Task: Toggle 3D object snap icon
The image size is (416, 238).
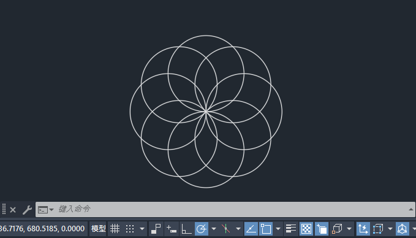Action: click(337, 229)
